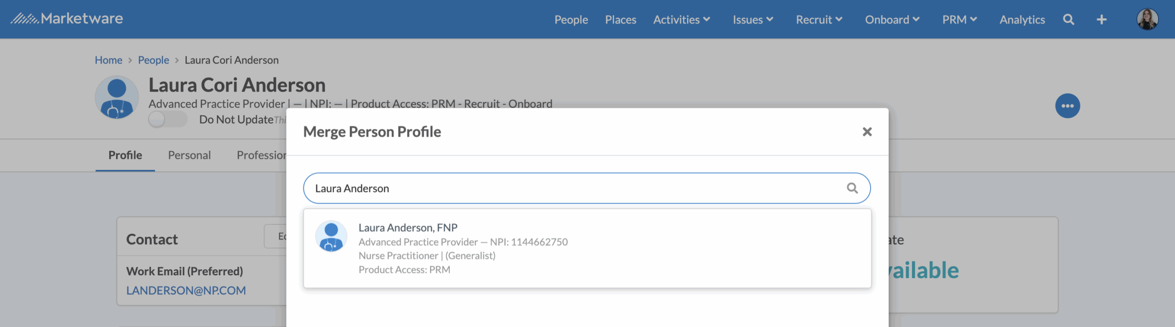Open the LANDERSON@NP.COM email link
The width and height of the screenshot is (1175, 327).
tap(186, 290)
